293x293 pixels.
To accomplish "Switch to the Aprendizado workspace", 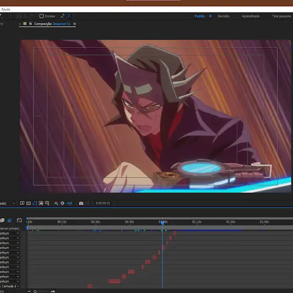I will (x=251, y=16).
